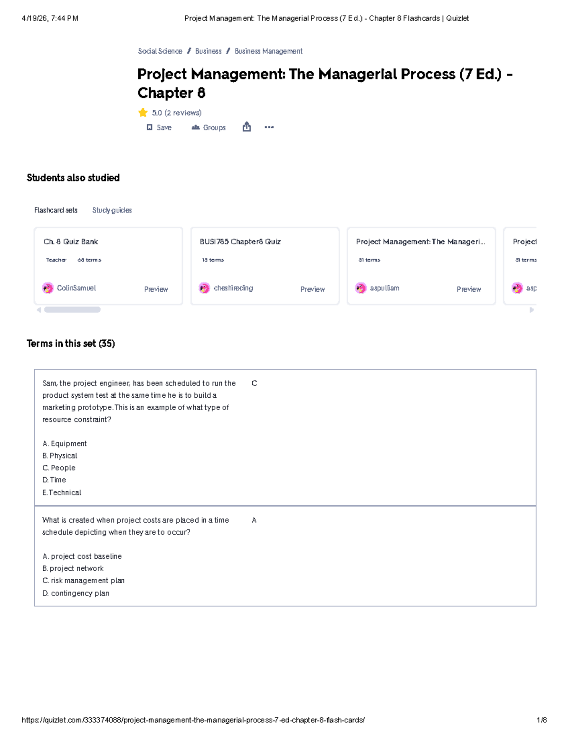The width and height of the screenshot is (570, 738).
Task: Click the Save bookmark icon
Action: coord(150,127)
